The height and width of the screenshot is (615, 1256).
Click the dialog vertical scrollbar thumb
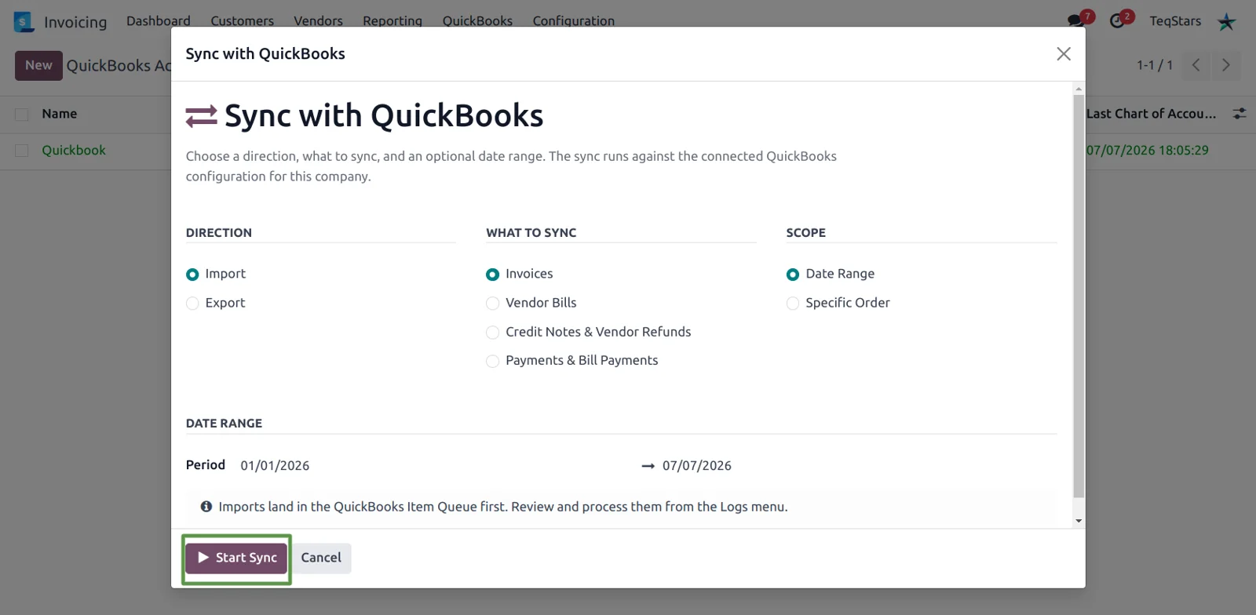1079,296
